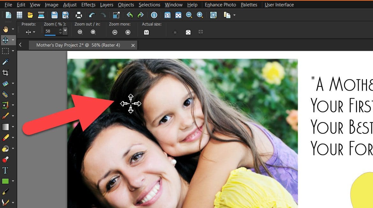Select the Paint Brush tool
Viewport: 373px width, 208px height.
click(x=6, y=116)
